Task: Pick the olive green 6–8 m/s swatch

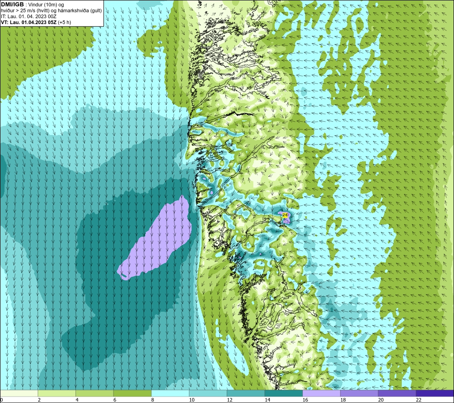Action: click(132, 393)
